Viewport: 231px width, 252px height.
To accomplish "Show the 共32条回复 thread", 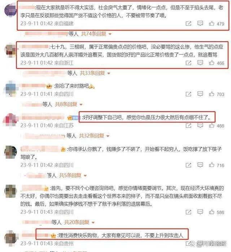I will click(x=94, y=136).
